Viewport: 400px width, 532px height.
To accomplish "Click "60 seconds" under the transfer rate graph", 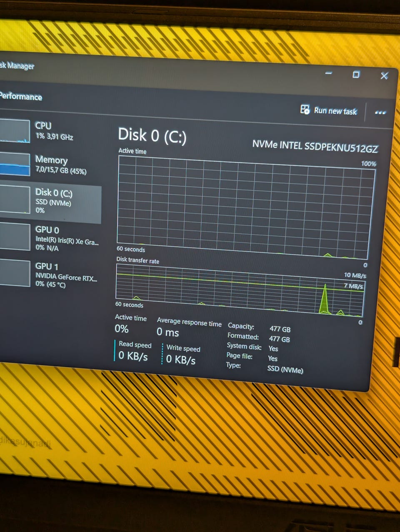I will coord(129,305).
